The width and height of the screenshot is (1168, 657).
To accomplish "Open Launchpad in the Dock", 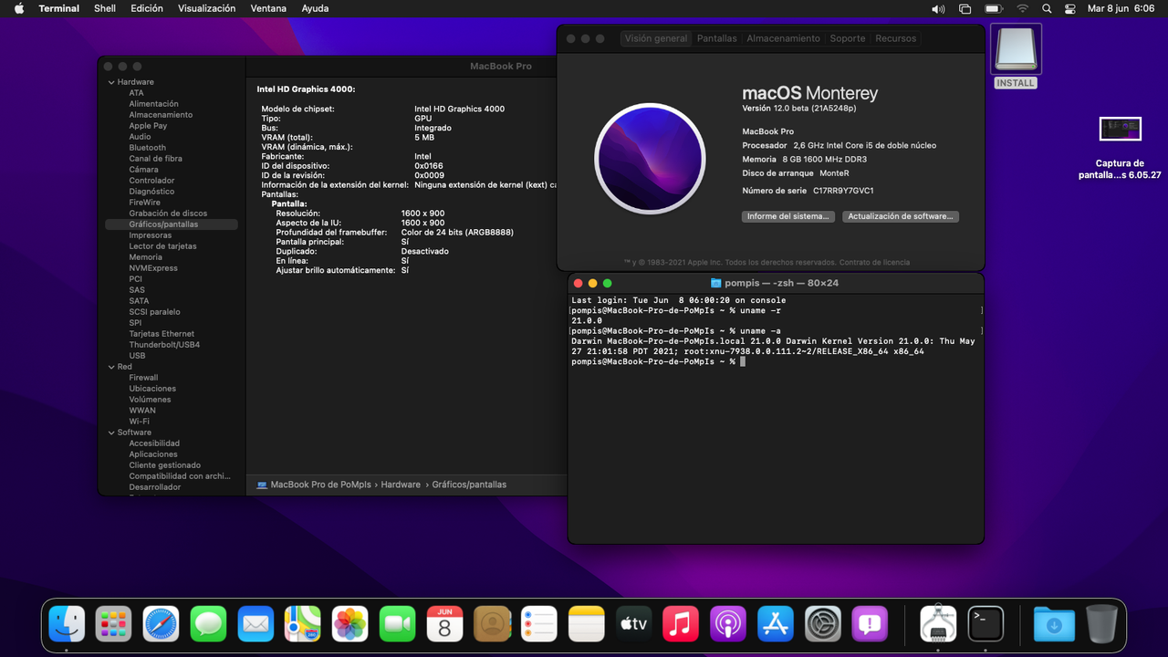I will pos(114,624).
